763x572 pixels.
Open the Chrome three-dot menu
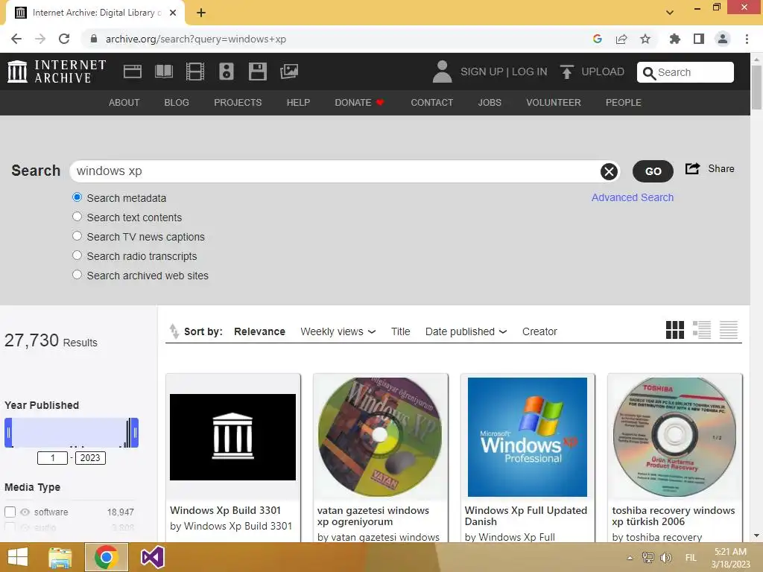pos(747,39)
